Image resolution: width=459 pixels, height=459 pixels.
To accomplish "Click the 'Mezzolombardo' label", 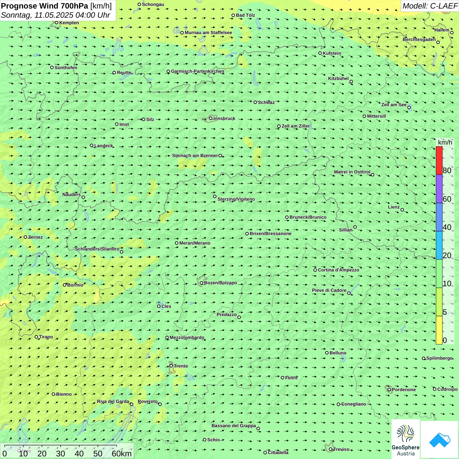I will tap(187, 337).
